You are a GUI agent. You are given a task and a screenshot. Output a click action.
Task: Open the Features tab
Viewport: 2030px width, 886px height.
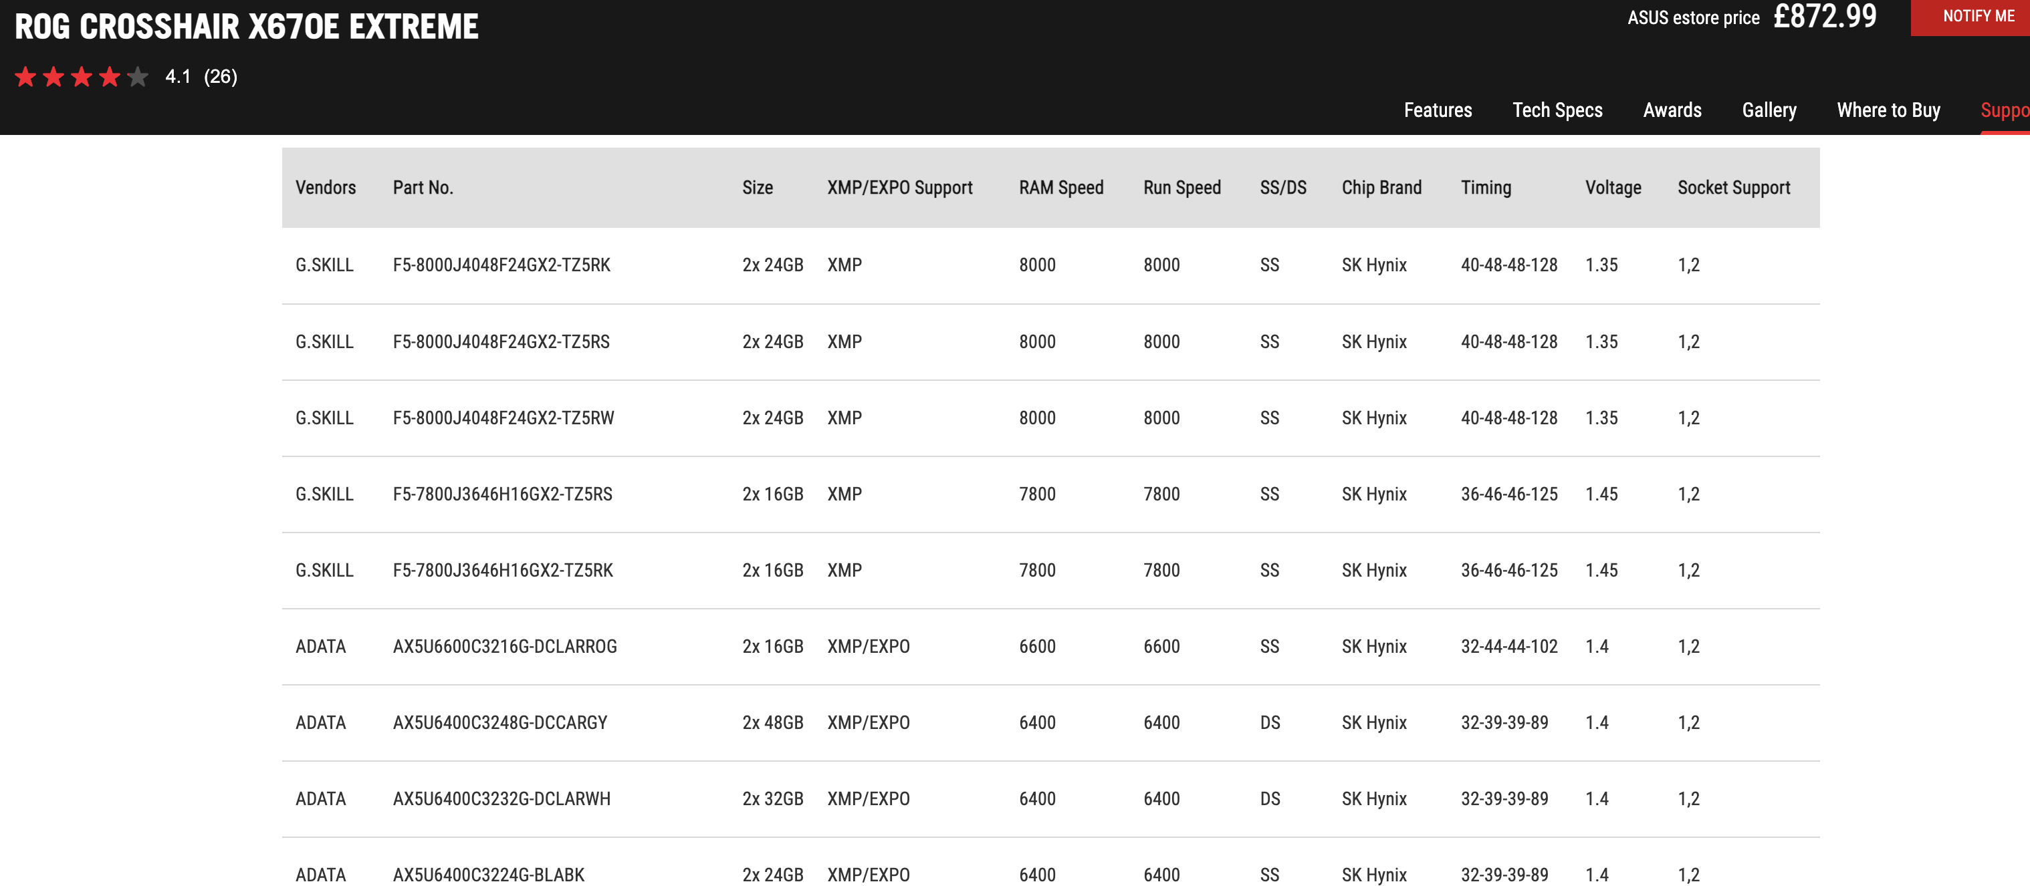coord(1438,110)
